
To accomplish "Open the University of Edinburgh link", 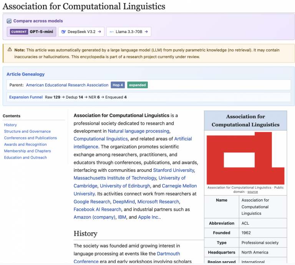I will pyautogui.click(x=125, y=186).
